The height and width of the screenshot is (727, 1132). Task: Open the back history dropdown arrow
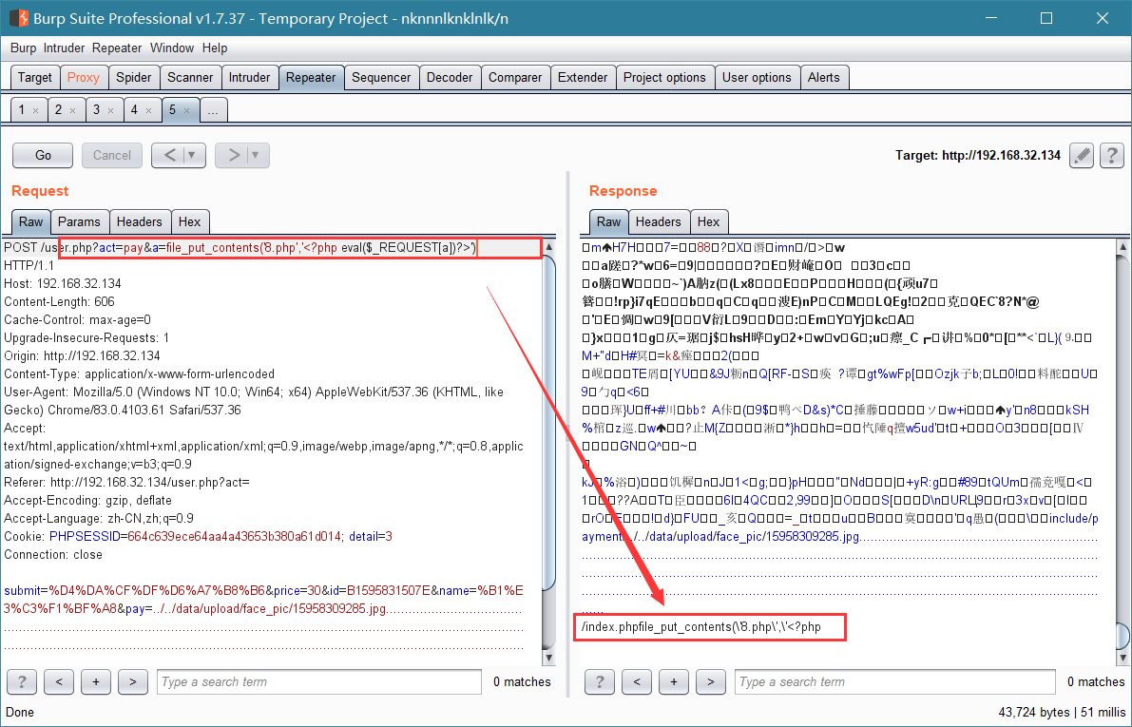coord(193,155)
